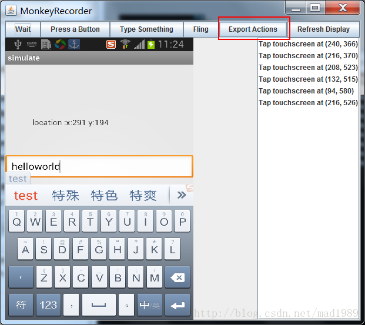Tap the T key
The image size is (365, 325).
(x=90, y=221)
